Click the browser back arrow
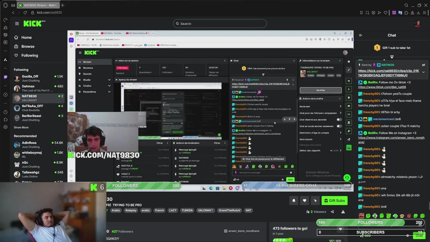 point(13,12)
